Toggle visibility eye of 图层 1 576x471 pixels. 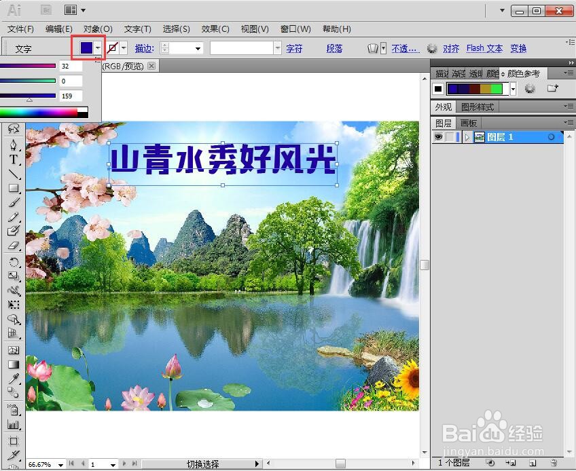tap(438, 137)
